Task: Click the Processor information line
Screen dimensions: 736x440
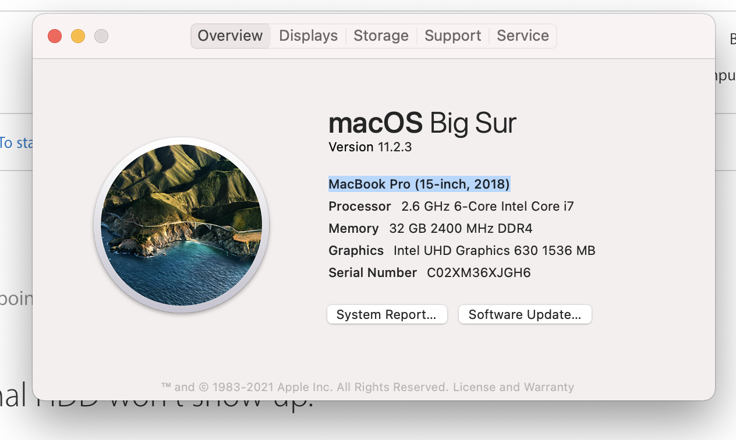Action: click(x=451, y=206)
